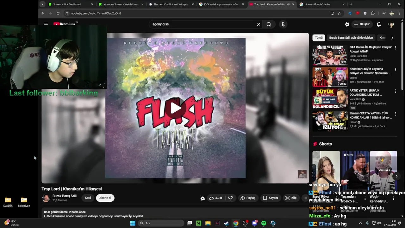Click the install app icon in address bar
Screen dimensions: 405x228
(x=332, y=13)
